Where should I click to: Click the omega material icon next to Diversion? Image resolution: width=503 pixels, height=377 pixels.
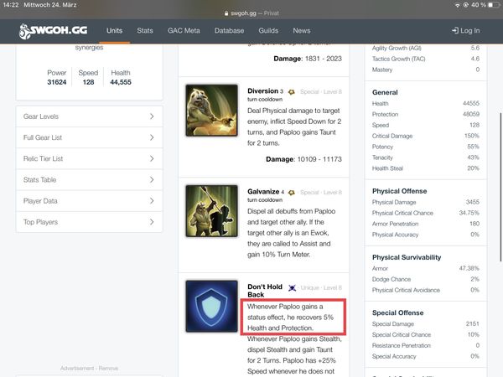[291, 92]
